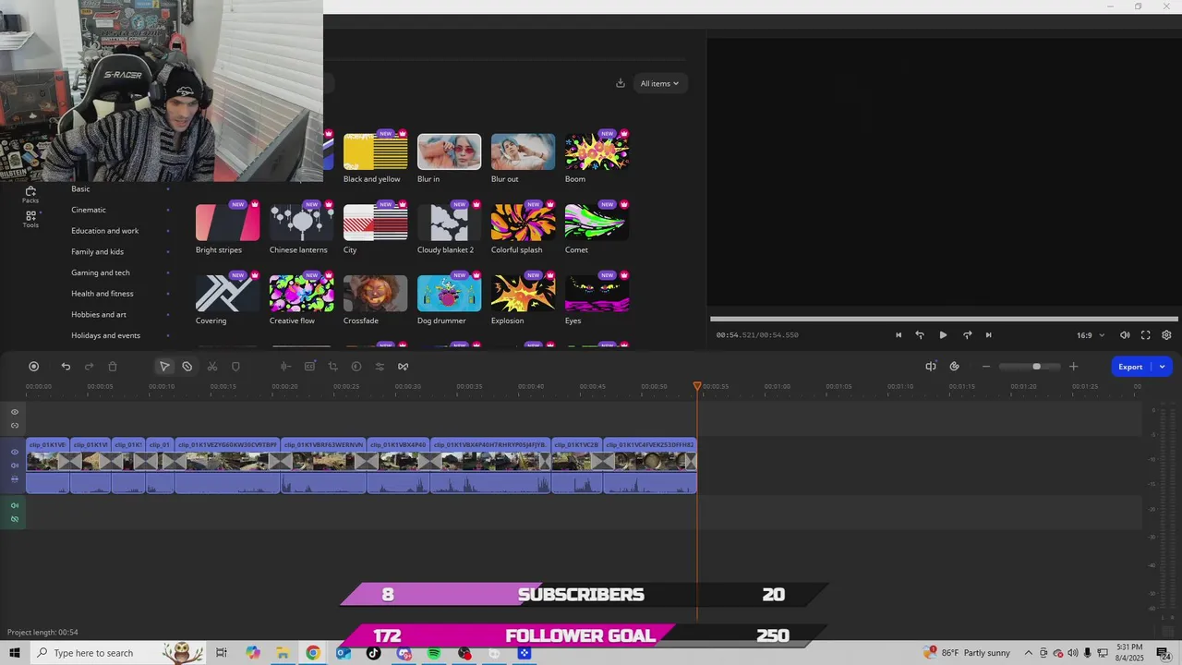Click the Export button

(1131, 367)
